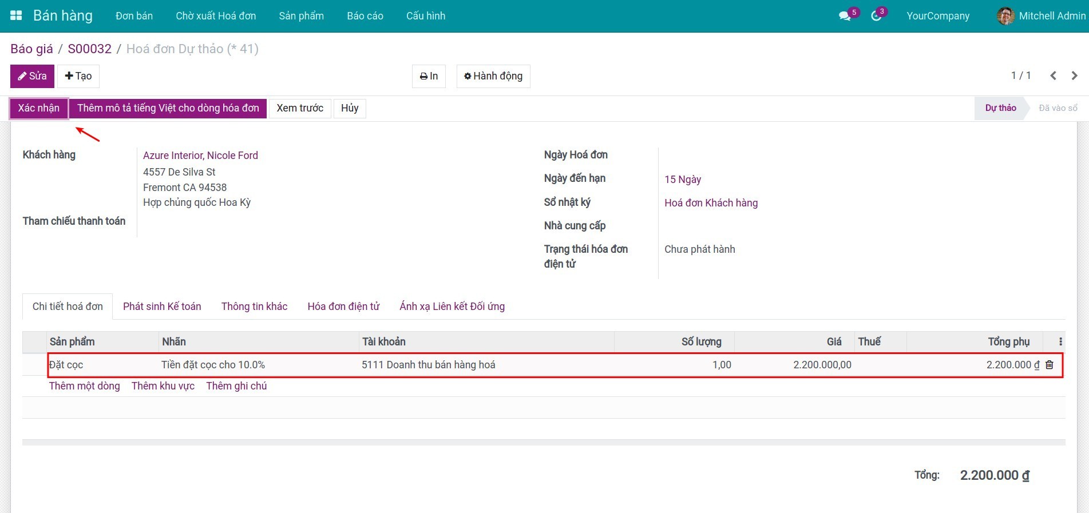Screen dimensions: 1089x513
Task: Click the Xác nhận button
Action: [39, 108]
